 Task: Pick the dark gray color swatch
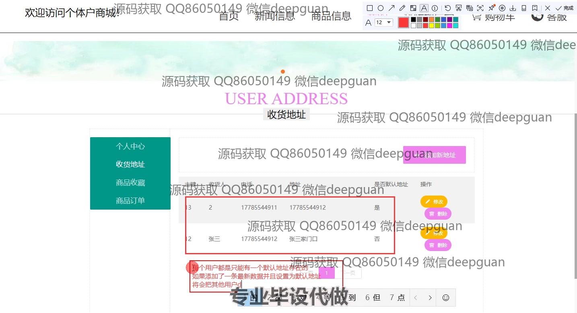420,20
